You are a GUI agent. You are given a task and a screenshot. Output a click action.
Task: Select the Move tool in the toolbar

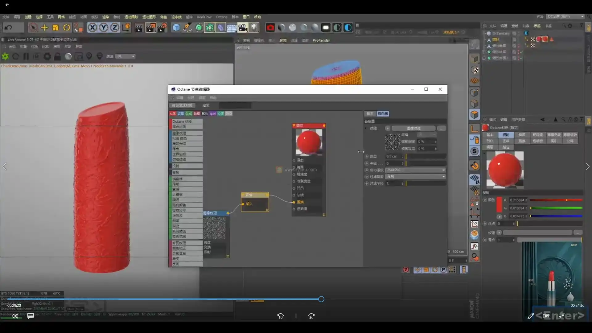point(44,28)
